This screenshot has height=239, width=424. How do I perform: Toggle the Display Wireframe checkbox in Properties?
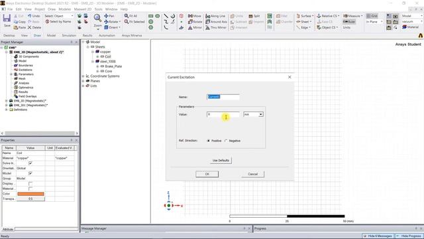click(x=30, y=183)
